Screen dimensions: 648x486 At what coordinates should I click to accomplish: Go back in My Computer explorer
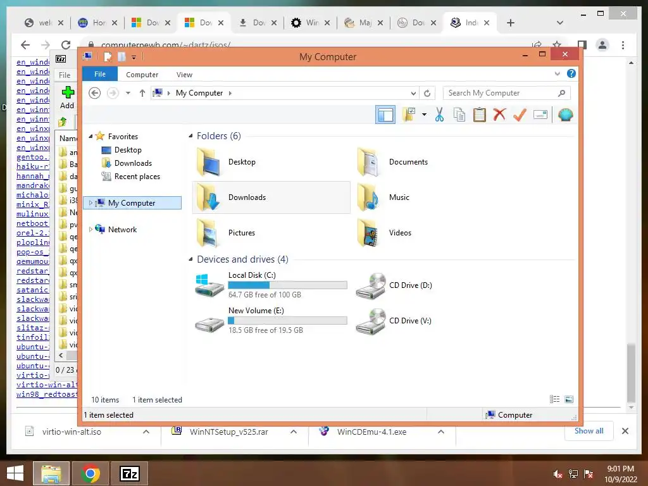point(95,93)
